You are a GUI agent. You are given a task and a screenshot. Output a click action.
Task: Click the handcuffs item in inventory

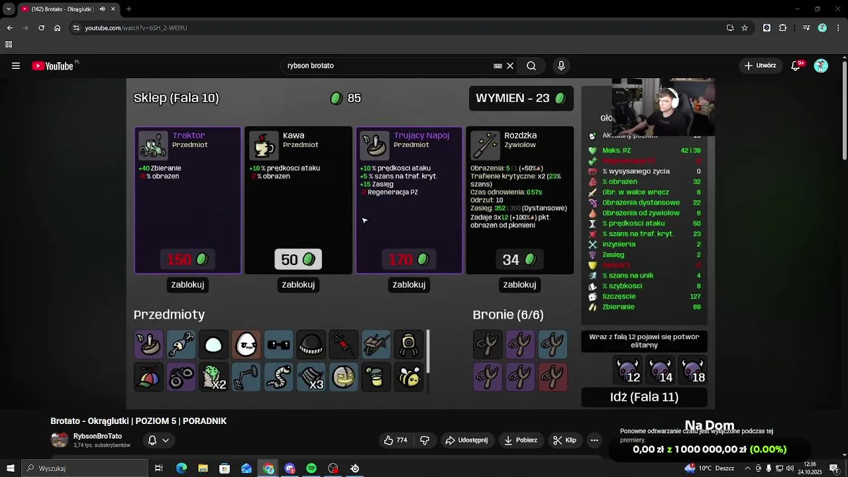pyautogui.click(x=181, y=377)
